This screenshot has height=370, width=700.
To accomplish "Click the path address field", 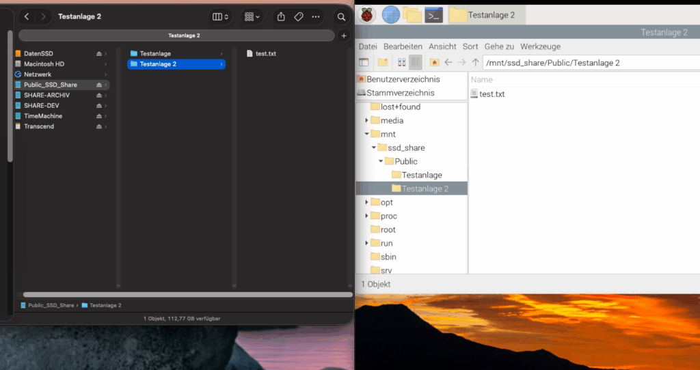I will [588, 63].
